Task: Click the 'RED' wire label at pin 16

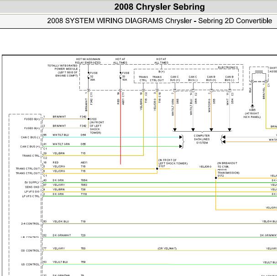Action: point(56,163)
